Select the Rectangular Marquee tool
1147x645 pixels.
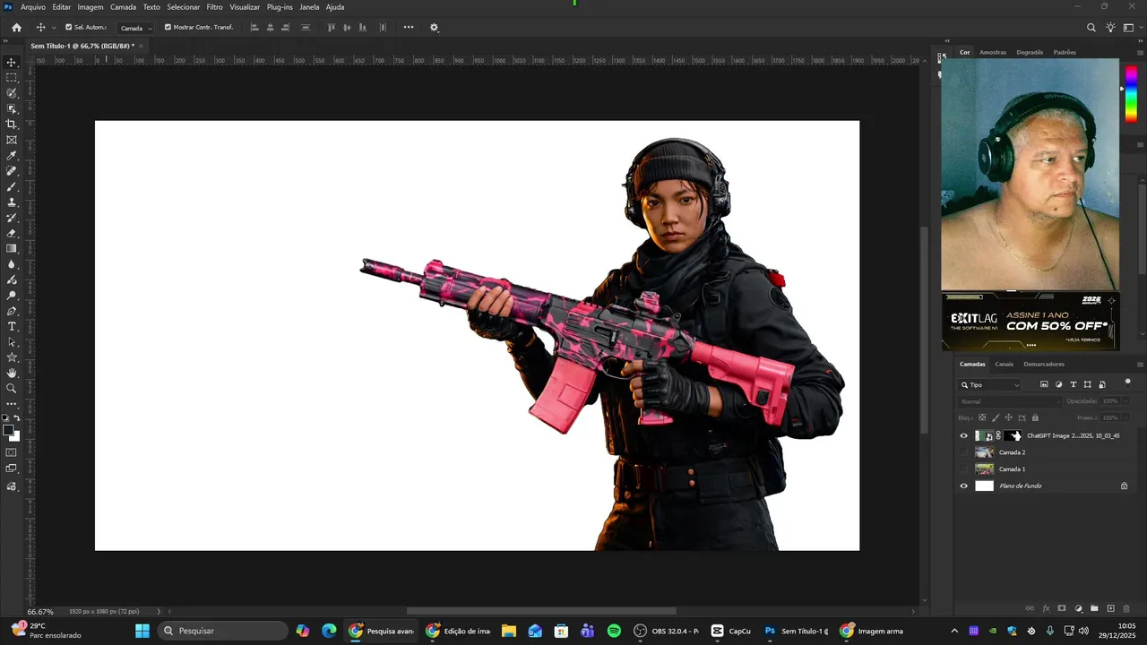coord(12,78)
